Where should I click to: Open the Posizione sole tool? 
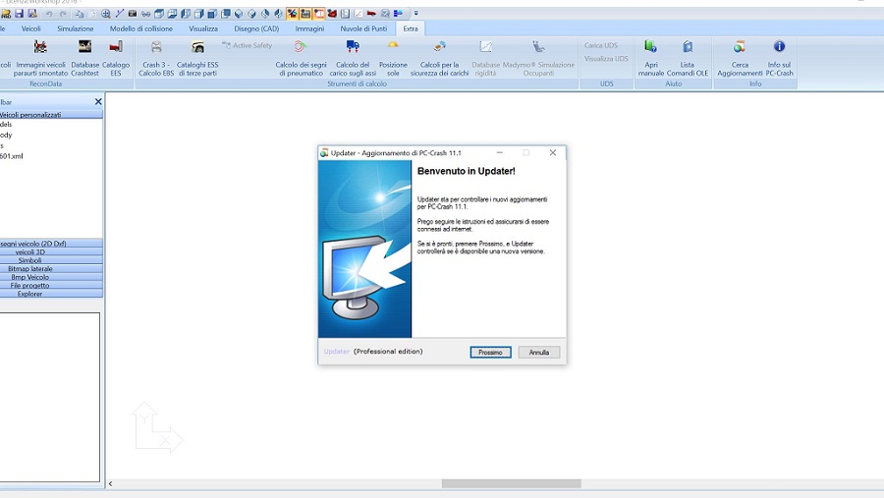(393, 58)
